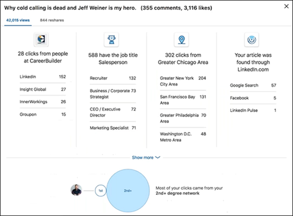The image size is (293, 216).
Task: Select the large 2nd+ network circle
Action: [x=128, y=191]
